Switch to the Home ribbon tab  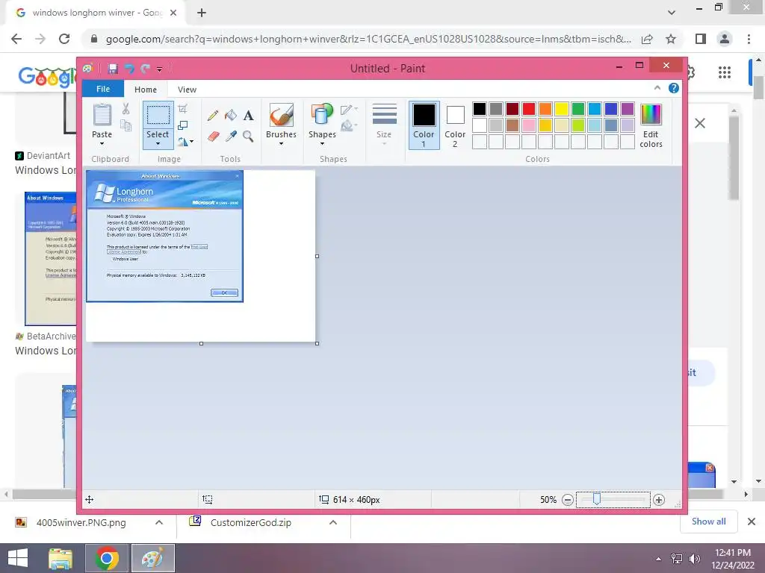pyautogui.click(x=146, y=90)
